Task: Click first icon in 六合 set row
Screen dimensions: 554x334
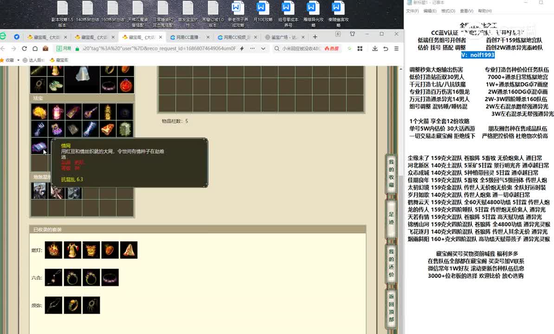Action: click(53, 277)
